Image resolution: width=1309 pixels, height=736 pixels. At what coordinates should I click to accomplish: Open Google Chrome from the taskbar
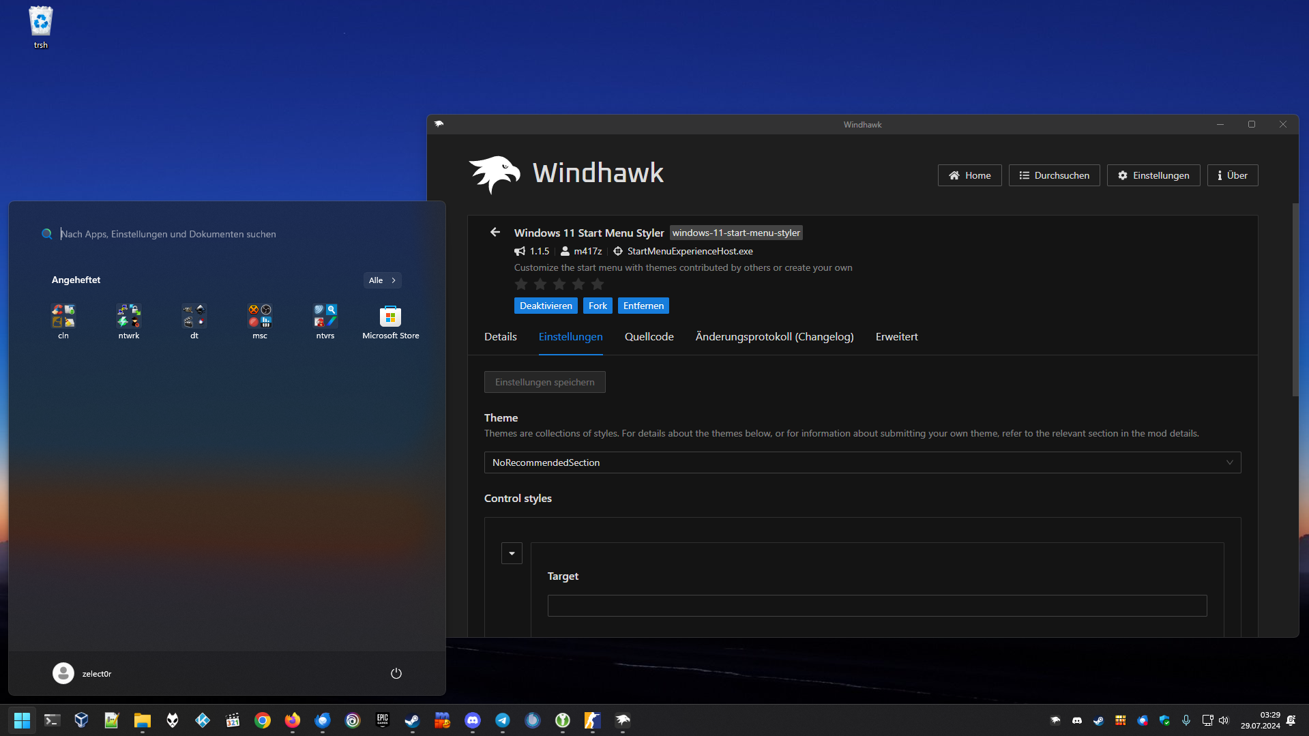pyautogui.click(x=262, y=720)
